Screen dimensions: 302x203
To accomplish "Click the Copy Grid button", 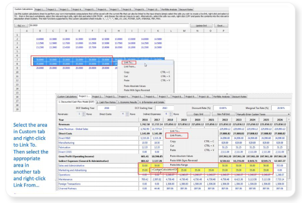I will pyautogui.click(x=199, y=114).
